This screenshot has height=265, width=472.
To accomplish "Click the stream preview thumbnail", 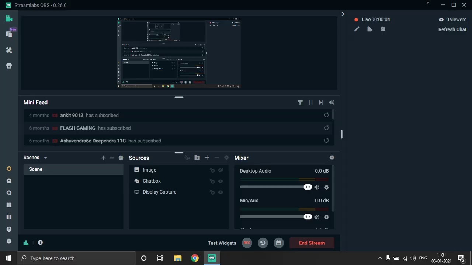I will (x=179, y=53).
